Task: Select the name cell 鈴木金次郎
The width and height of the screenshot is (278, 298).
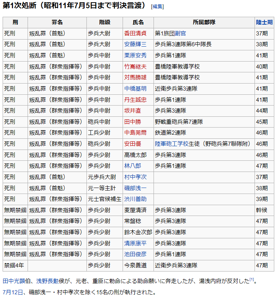Action: [x=138, y=232]
